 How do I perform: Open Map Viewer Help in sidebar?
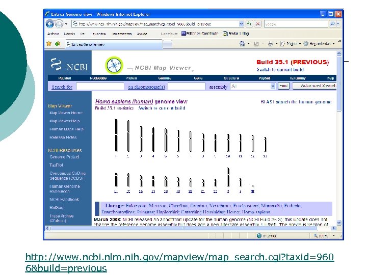click(x=65, y=121)
